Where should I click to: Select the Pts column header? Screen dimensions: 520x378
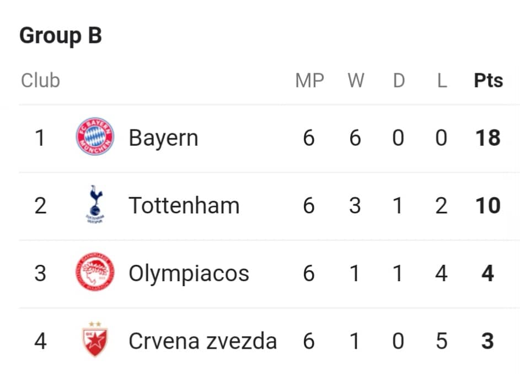(488, 80)
